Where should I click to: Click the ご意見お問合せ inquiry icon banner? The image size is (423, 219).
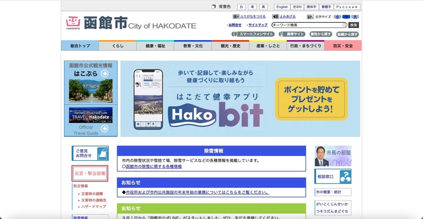[x=90, y=153]
